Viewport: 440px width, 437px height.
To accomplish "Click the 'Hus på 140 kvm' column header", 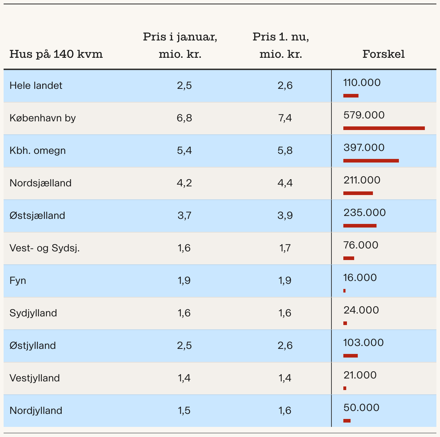I will (x=56, y=54).
